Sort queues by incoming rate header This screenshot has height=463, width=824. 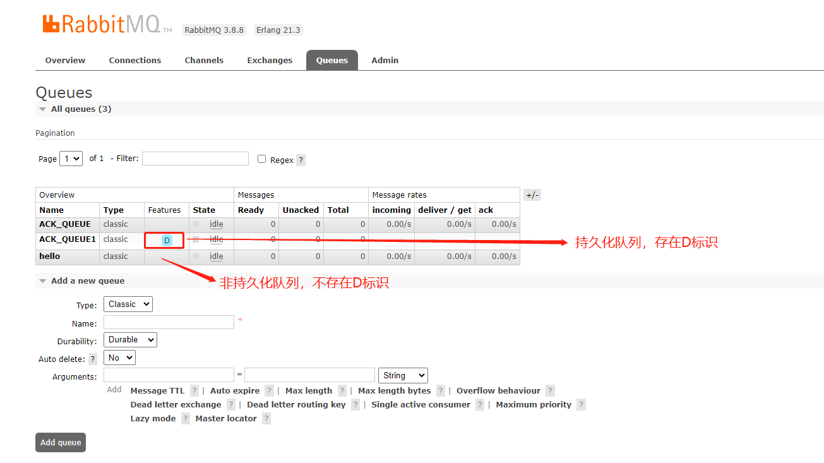(391, 210)
